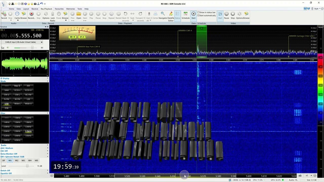Open the Scheduler Schedule window

pos(186,15)
